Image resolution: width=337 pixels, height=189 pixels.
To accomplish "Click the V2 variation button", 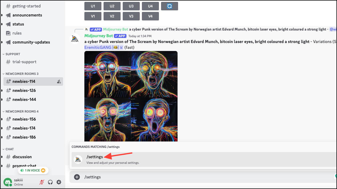I will [x=112, y=16].
